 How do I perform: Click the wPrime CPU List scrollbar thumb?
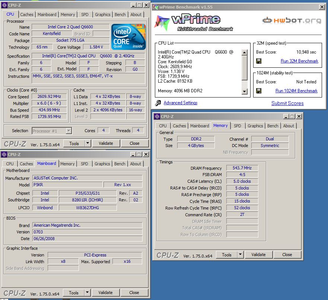(x=244, y=68)
